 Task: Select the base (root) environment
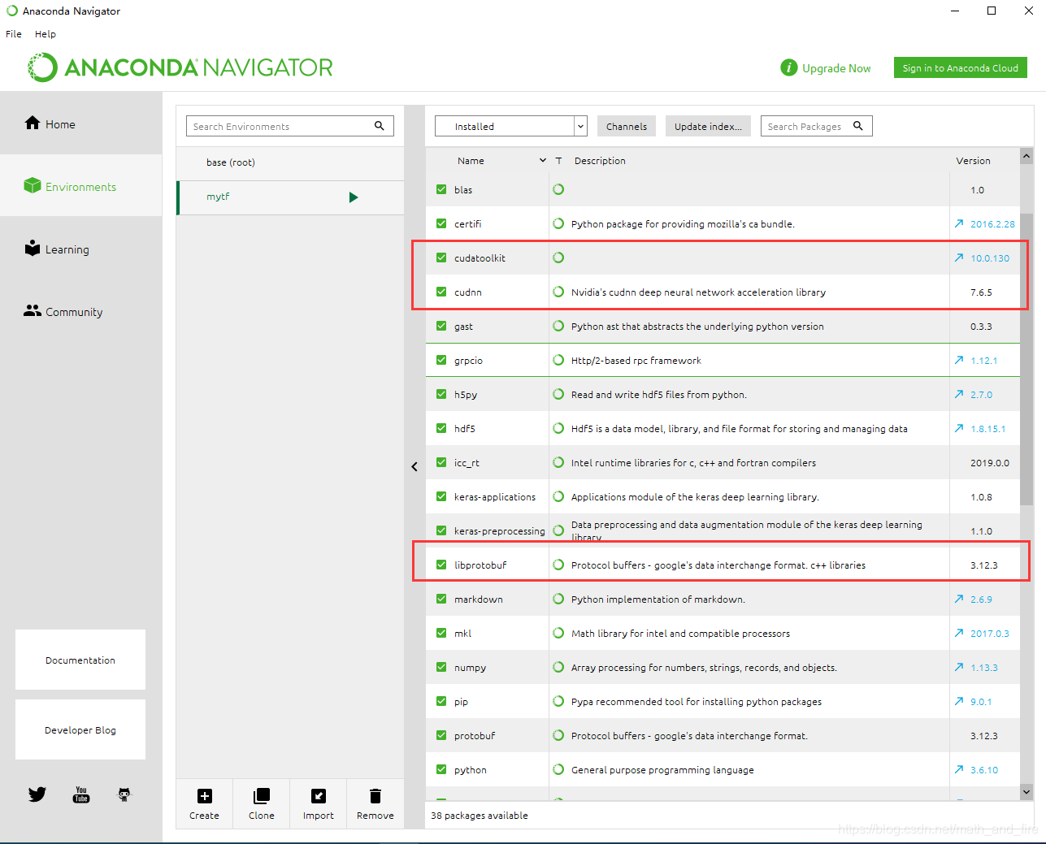tap(290, 162)
